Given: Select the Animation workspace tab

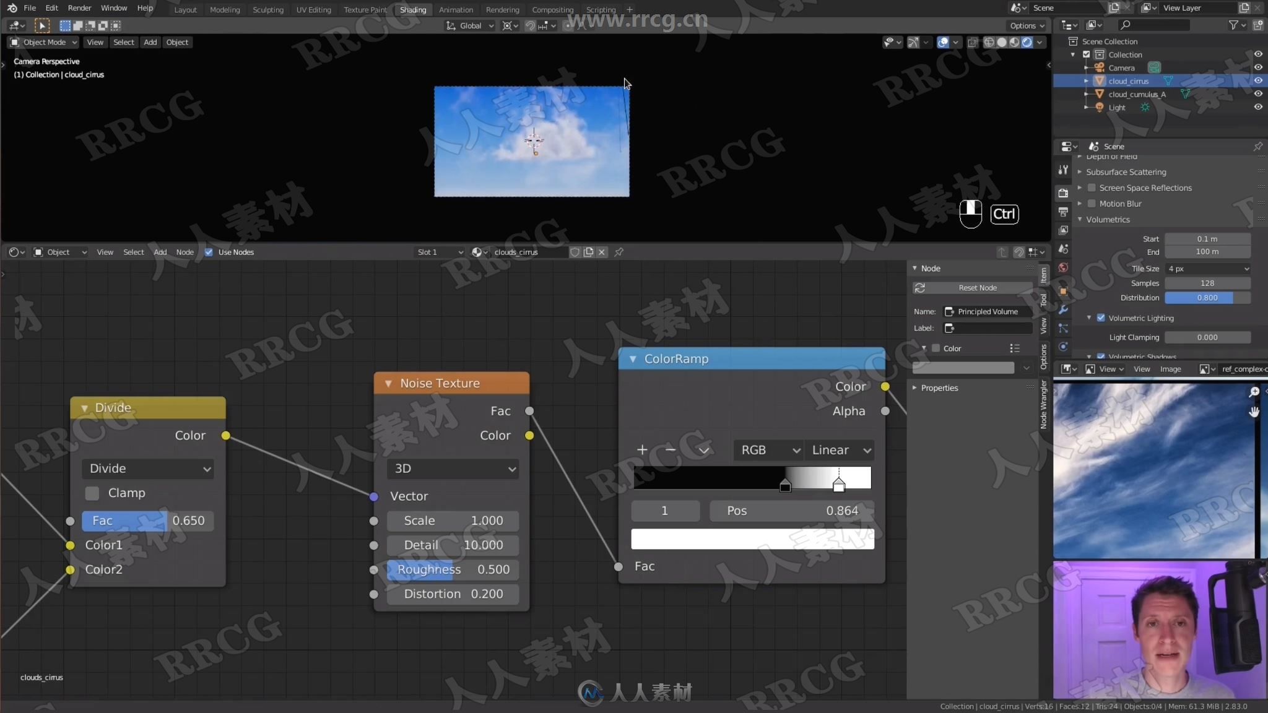Looking at the screenshot, I should coord(456,9).
